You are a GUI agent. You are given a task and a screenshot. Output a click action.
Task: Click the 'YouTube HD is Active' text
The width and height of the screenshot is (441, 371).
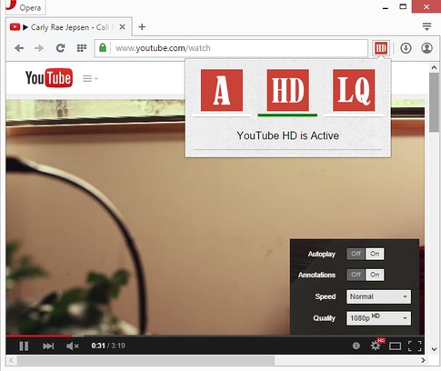[287, 135]
